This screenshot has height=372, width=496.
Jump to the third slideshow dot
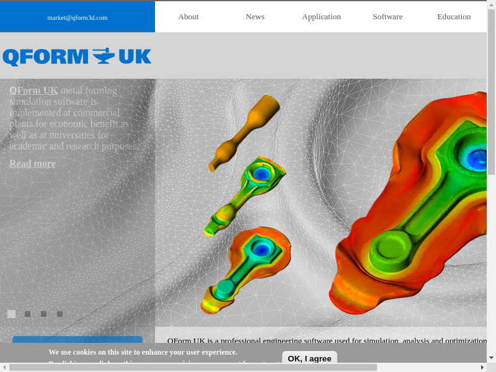44,314
